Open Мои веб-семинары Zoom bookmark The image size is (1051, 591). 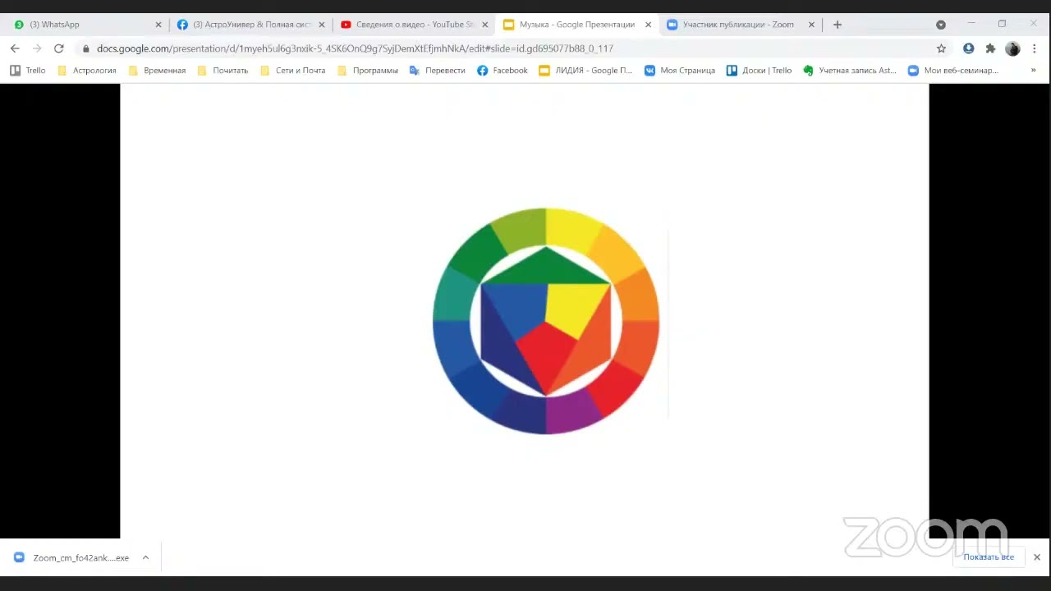[953, 71]
